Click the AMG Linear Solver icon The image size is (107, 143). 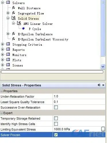tap(19, 23)
